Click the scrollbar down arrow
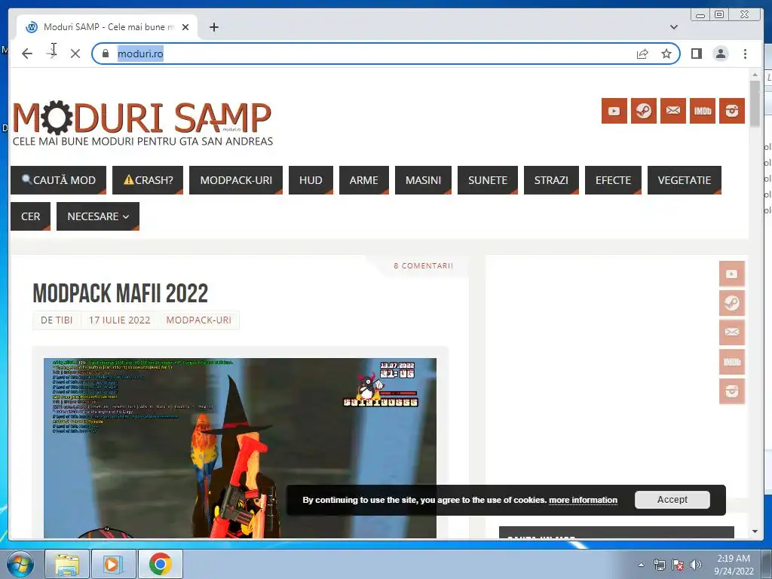This screenshot has width=772, height=579. coord(755,532)
